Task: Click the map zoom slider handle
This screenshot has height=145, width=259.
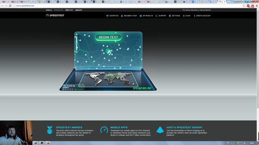Action: 76,43
